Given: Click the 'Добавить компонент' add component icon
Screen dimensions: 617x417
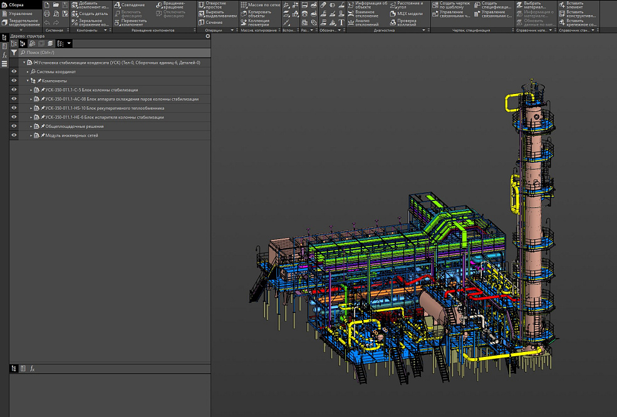Looking at the screenshot, I should [75, 5].
